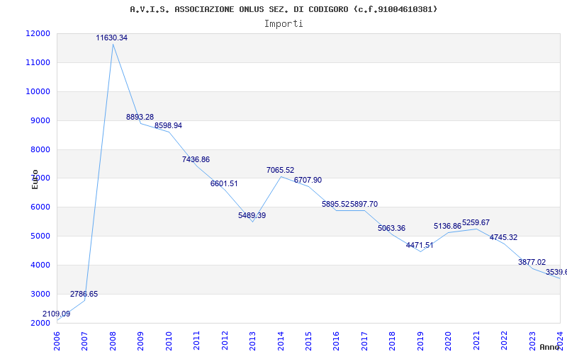Viewport: 567px width, 354px height.
Task: Click the data label 2109.09
Action: pyautogui.click(x=57, y=314)
